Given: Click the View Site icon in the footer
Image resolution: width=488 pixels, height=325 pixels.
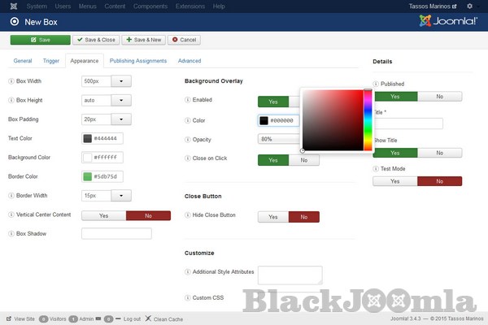Looking at the screenshot, I should [x=9, y=318].
